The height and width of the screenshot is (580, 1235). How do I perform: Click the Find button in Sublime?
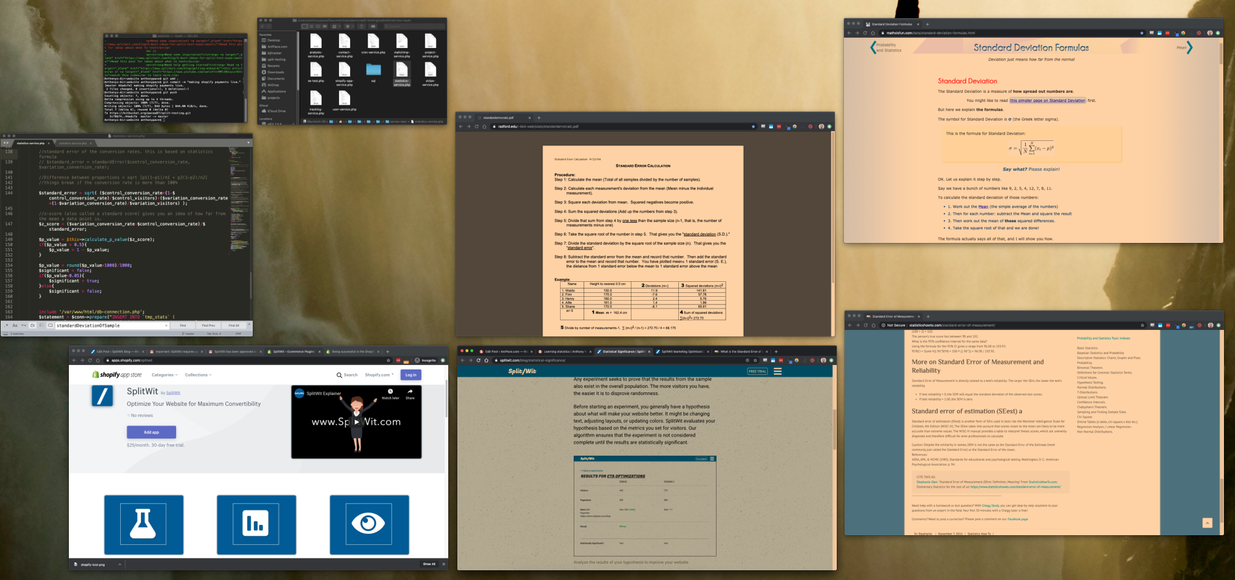pos(183,325)
